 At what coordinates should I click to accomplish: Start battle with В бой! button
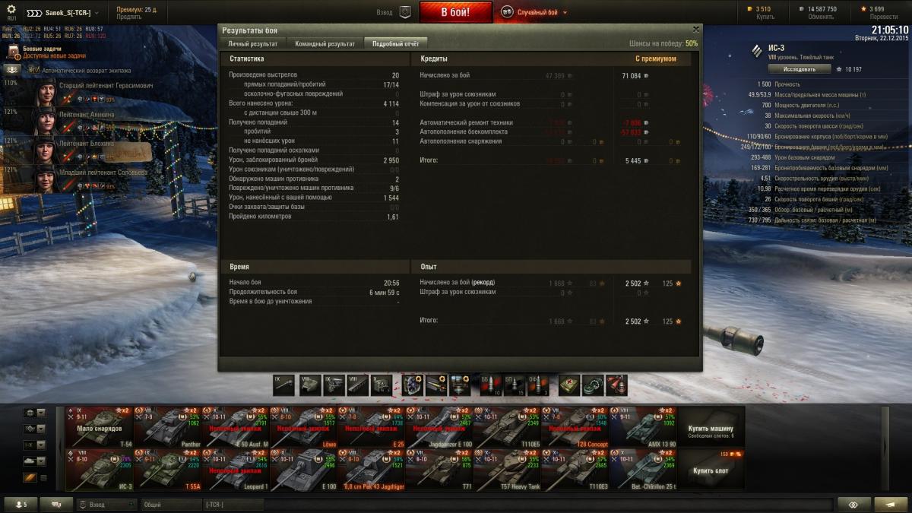455,12
